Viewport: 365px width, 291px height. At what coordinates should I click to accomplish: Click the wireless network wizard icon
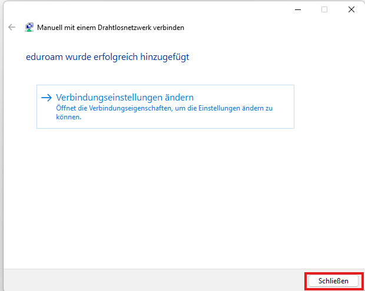click(29, 27)
